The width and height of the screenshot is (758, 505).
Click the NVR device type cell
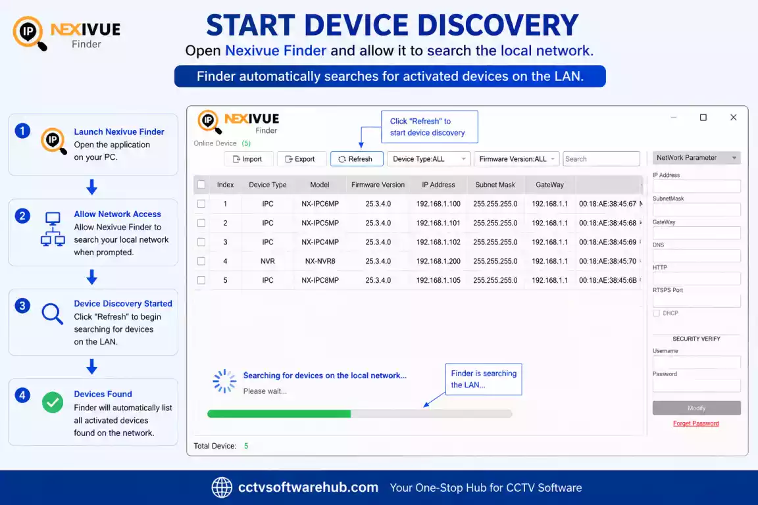click(x=268, y=261)
